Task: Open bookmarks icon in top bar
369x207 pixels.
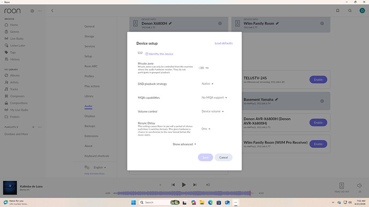Action: point(337,11)
